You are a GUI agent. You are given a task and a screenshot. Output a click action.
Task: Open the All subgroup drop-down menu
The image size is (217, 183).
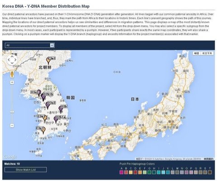click(x=30, y=45)
